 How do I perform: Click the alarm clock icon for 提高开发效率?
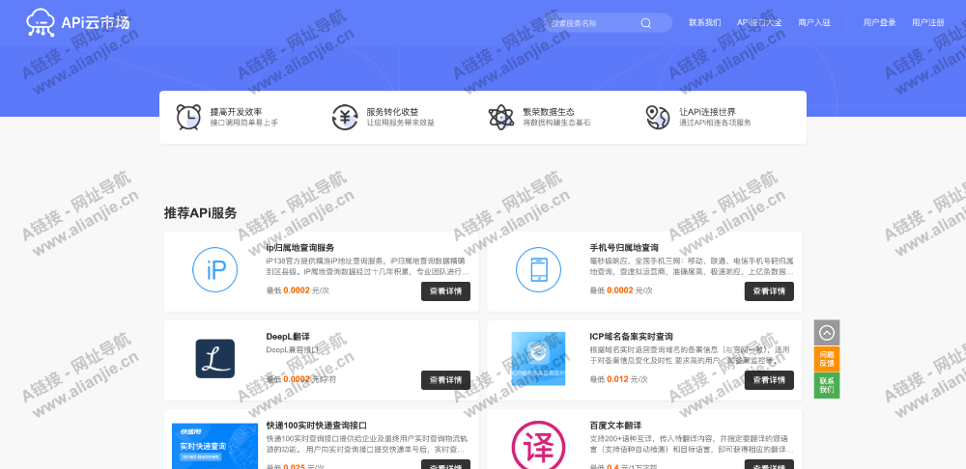[x=188, y=117]
